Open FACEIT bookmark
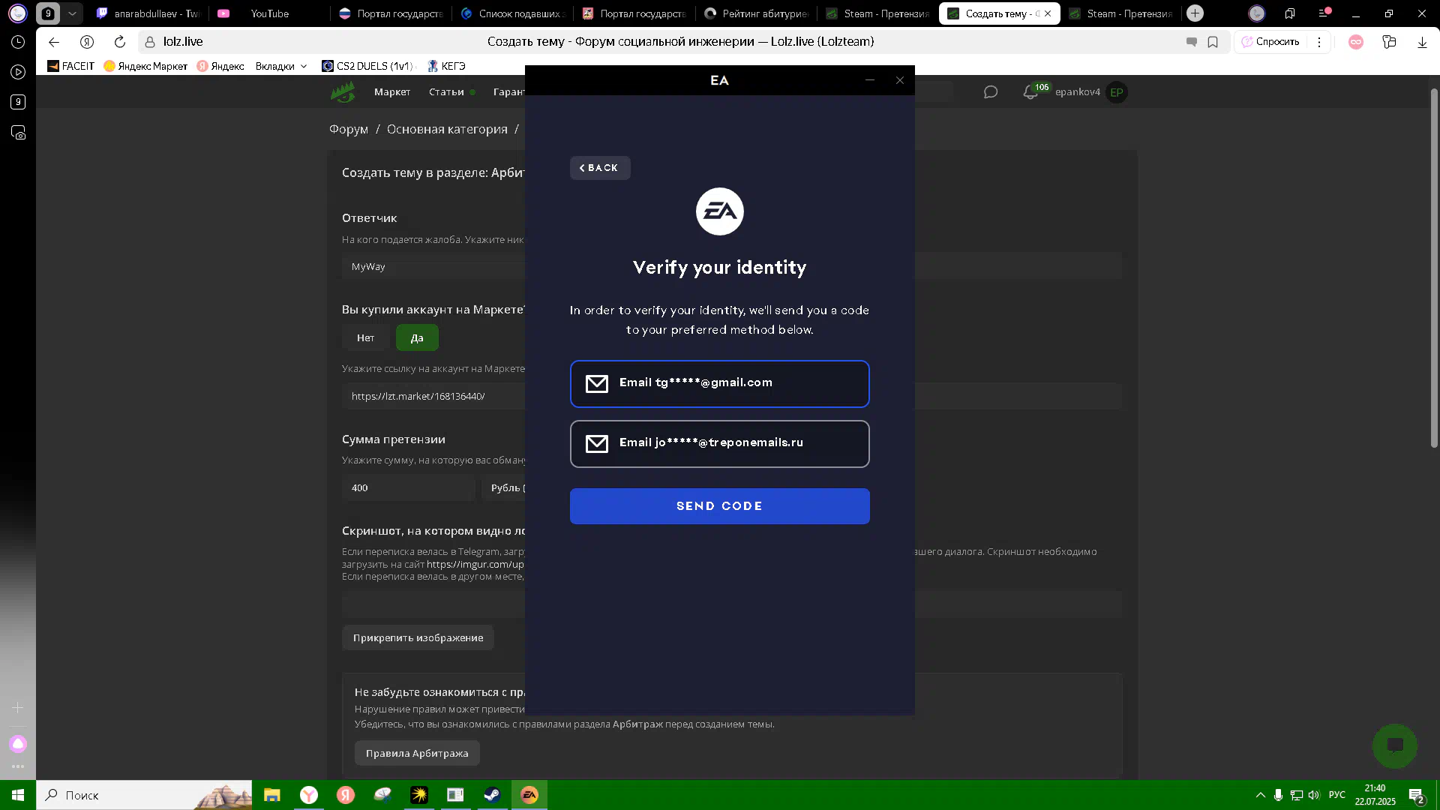Viewport: 1440px width, 810px height. [x=71, y=66]
